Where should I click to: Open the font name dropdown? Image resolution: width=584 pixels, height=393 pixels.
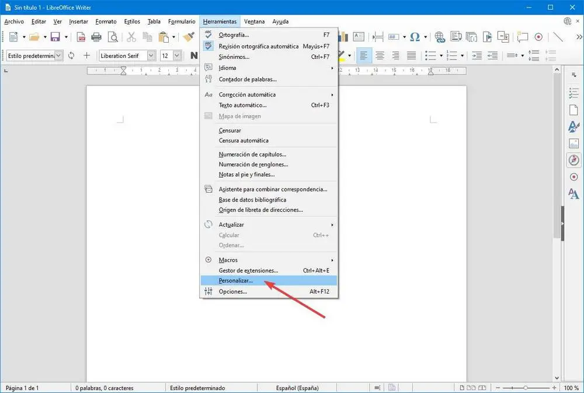(x=151, y=55)
